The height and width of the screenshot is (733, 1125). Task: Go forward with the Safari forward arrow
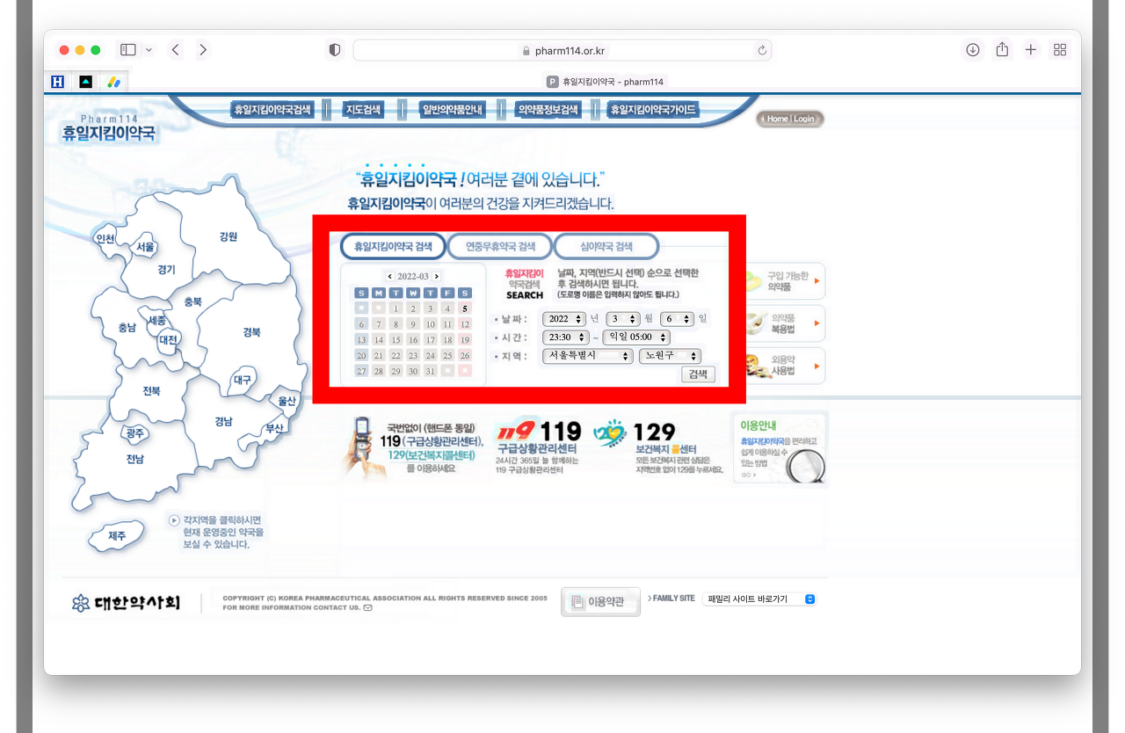pyautogui.click(x=203, y=50)
